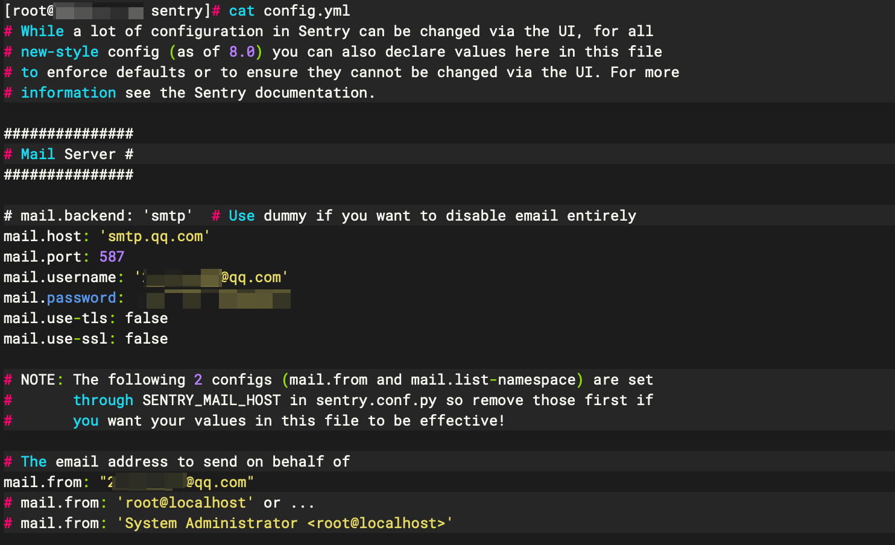Screen dimensions: 895x545
Task: Click 'System Administrator <root@localhost>' value
Action: (x=285, y=523)
